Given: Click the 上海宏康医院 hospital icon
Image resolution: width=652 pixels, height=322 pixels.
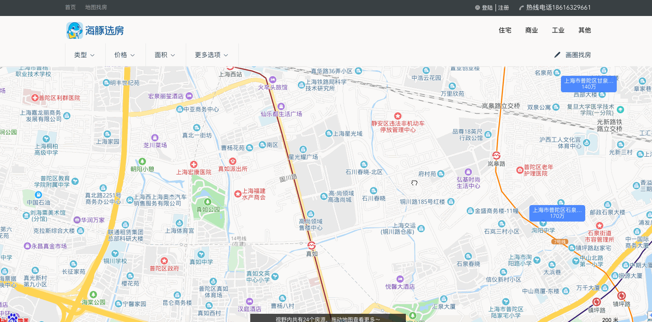Looking at the screenshot, I should (194, 164).
